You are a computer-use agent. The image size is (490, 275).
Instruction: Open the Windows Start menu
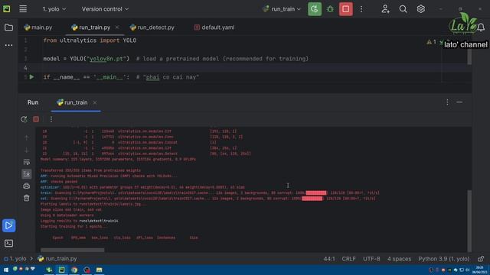(6, 270)
